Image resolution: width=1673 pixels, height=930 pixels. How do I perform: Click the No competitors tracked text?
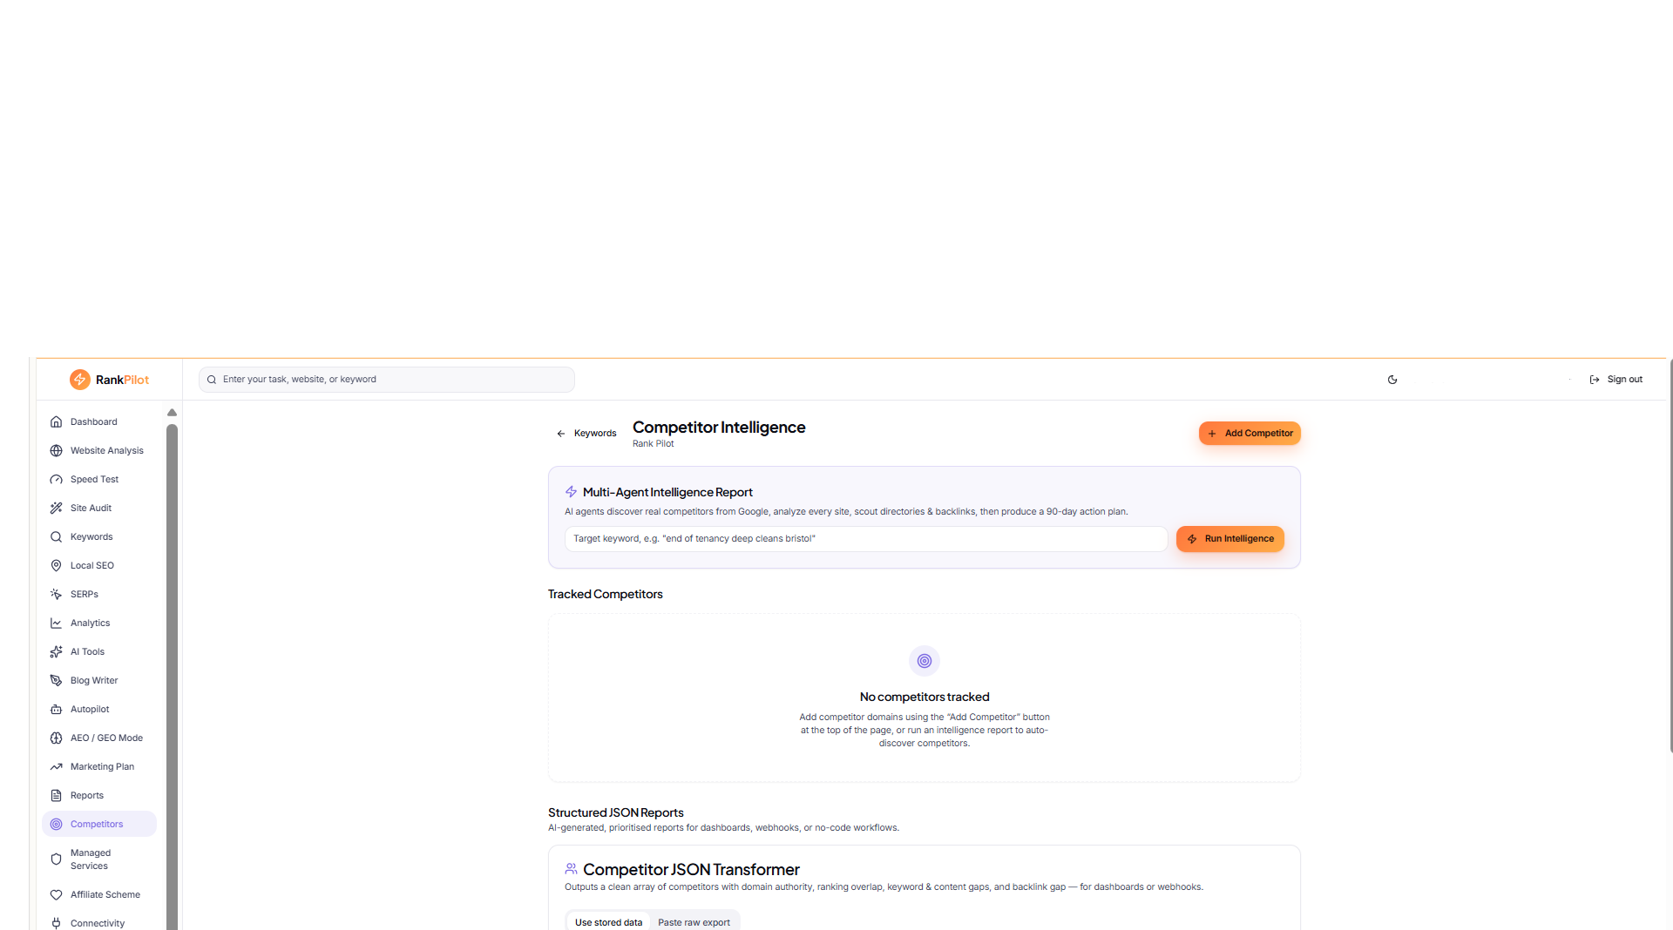point(925,697)
